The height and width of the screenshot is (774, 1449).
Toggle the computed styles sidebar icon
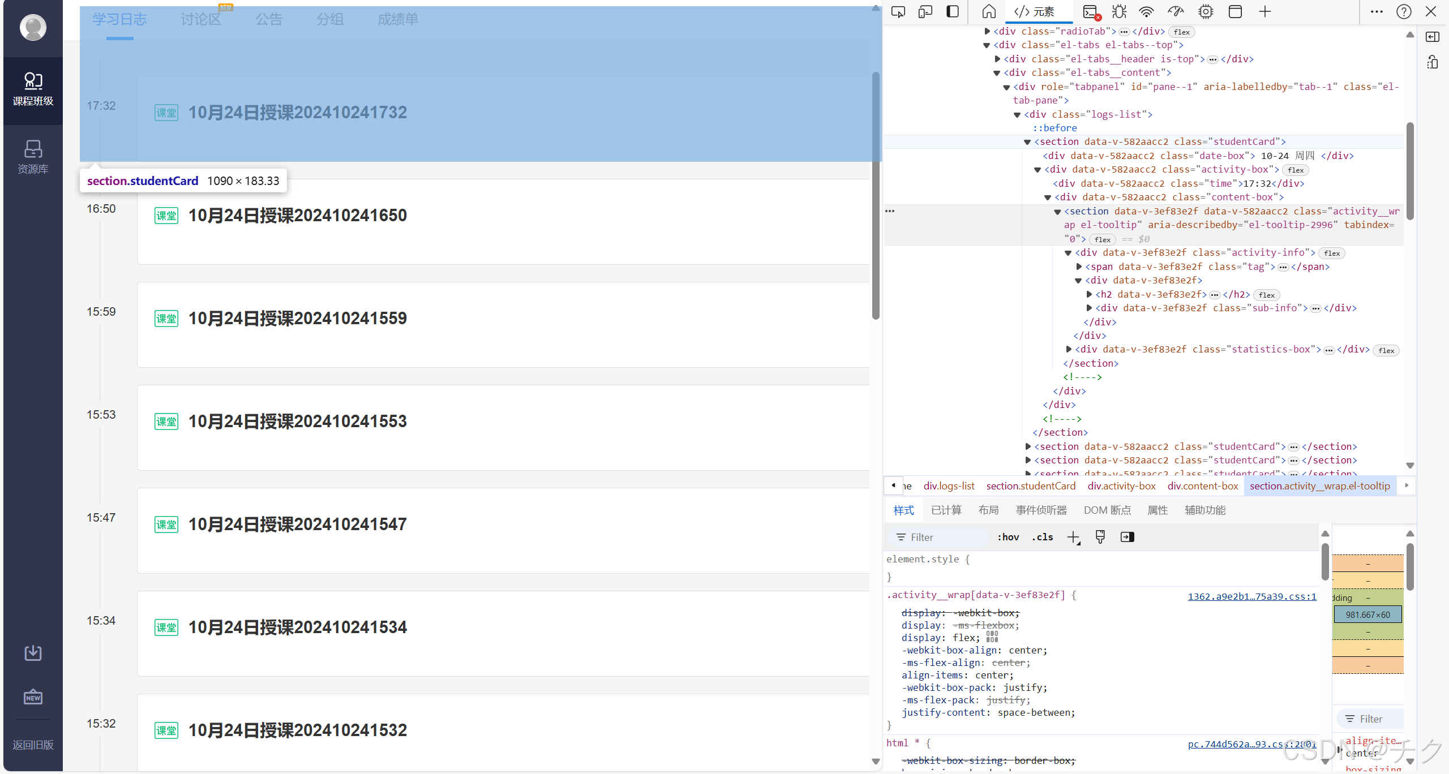1128,537
